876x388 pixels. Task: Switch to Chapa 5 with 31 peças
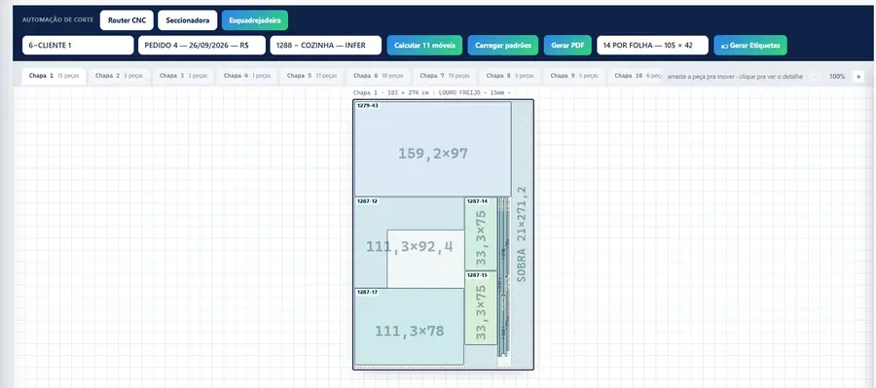[311, 76]
